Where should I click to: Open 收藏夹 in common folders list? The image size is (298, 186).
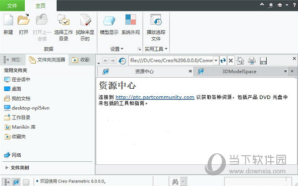click(15, 137)
